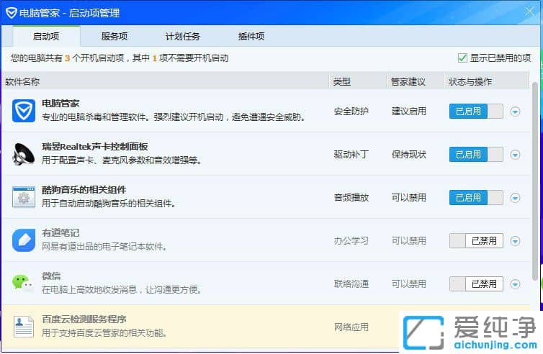
Task: Expand the dropdown arrow for 电脑管家 row
Action: (515, 112)
